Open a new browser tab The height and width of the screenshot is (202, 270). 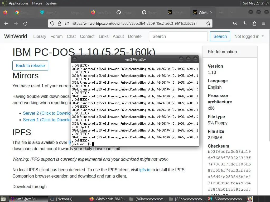click(221, 13)
